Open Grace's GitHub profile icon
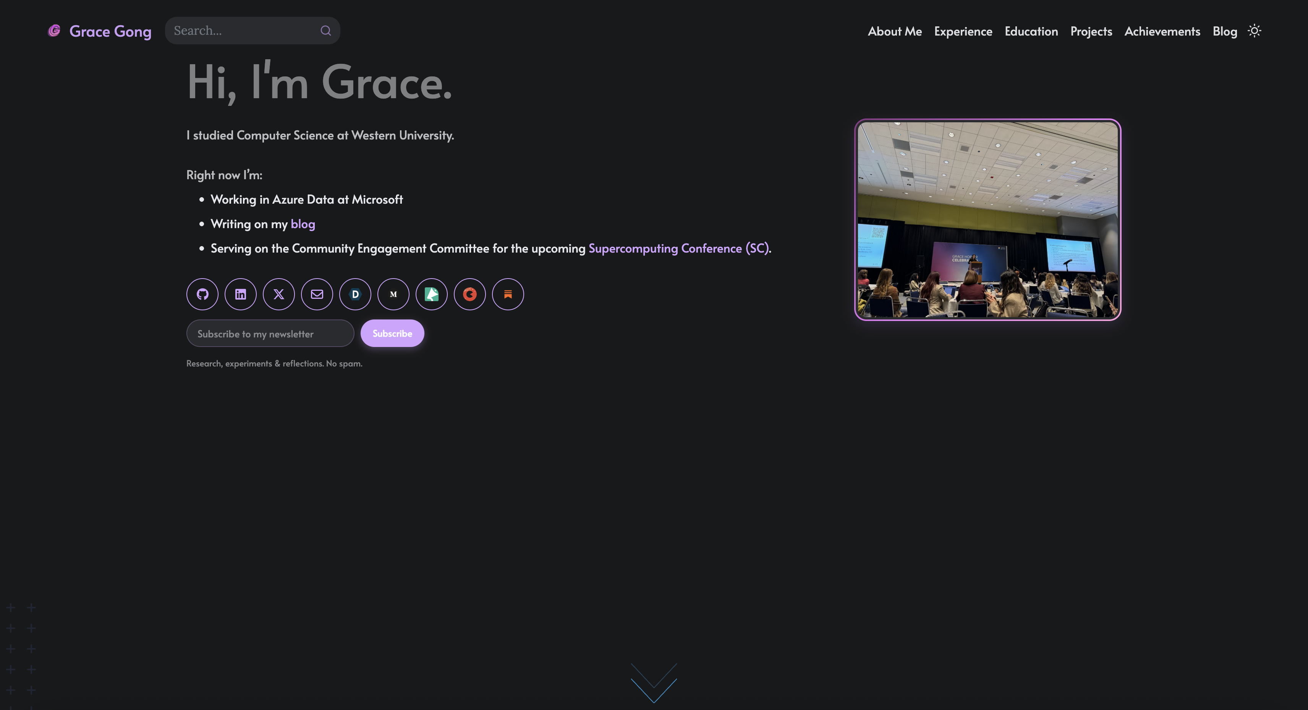 point(202,294)
